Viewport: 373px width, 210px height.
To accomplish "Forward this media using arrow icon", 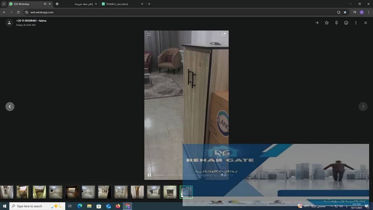I will pos(317,23).
